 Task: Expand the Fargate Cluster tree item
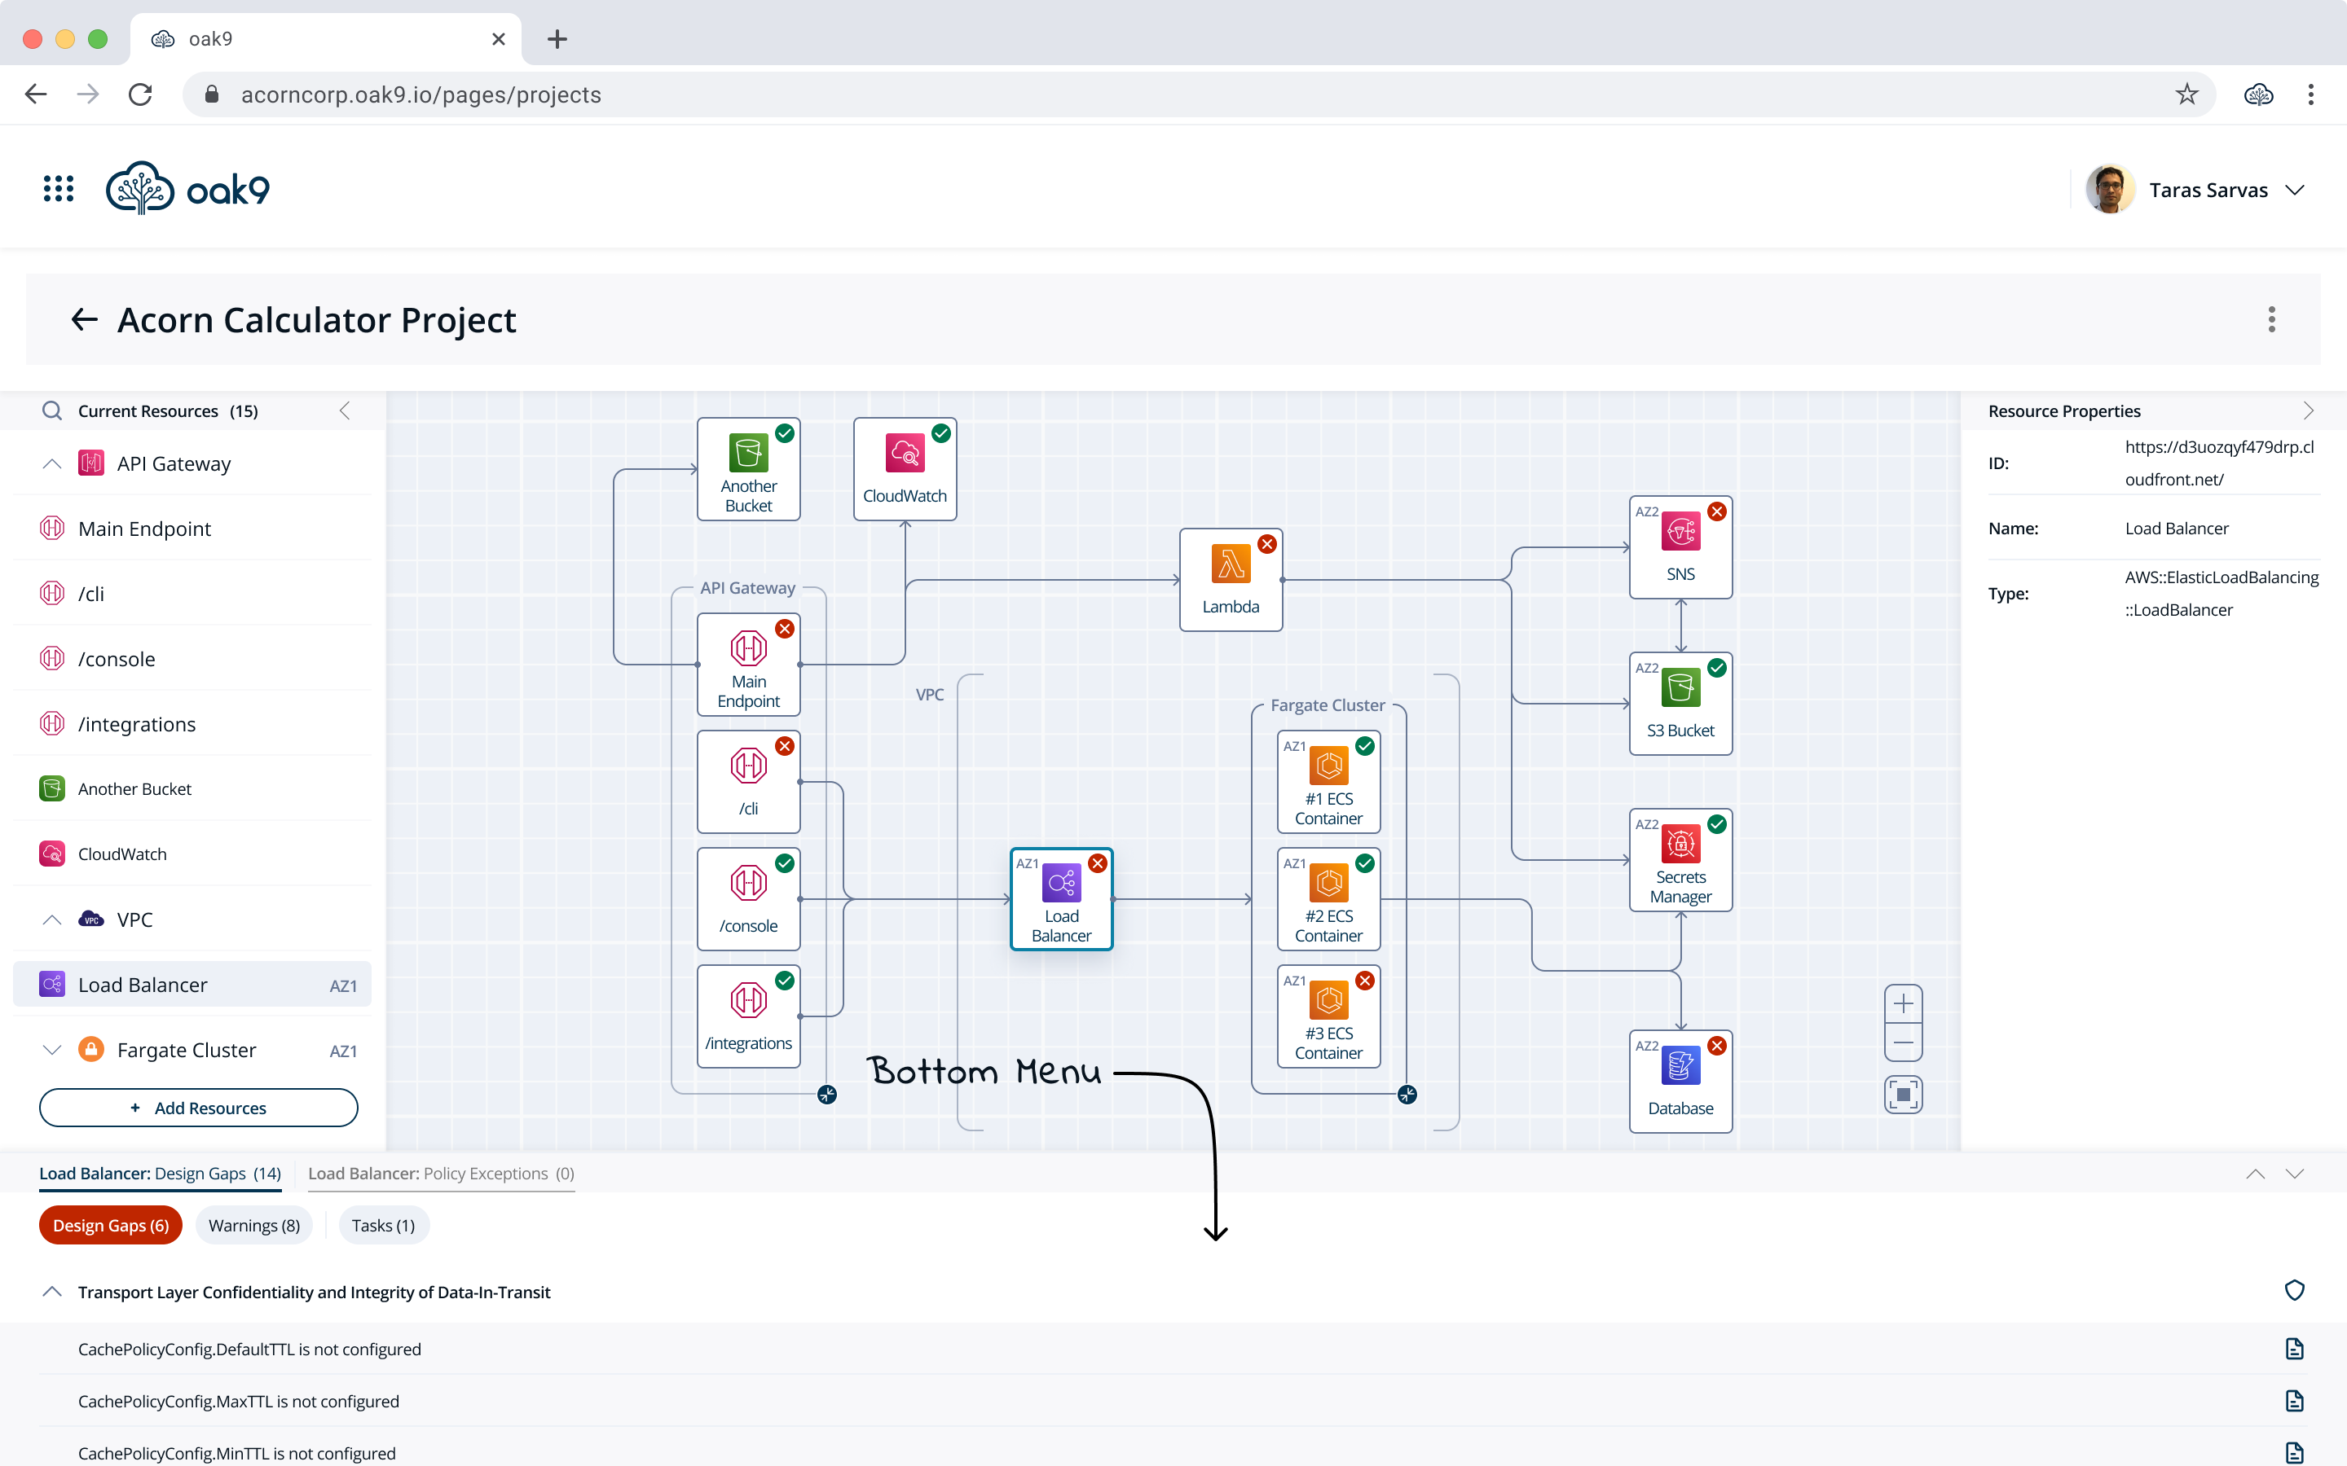[x=52, y=1050]
